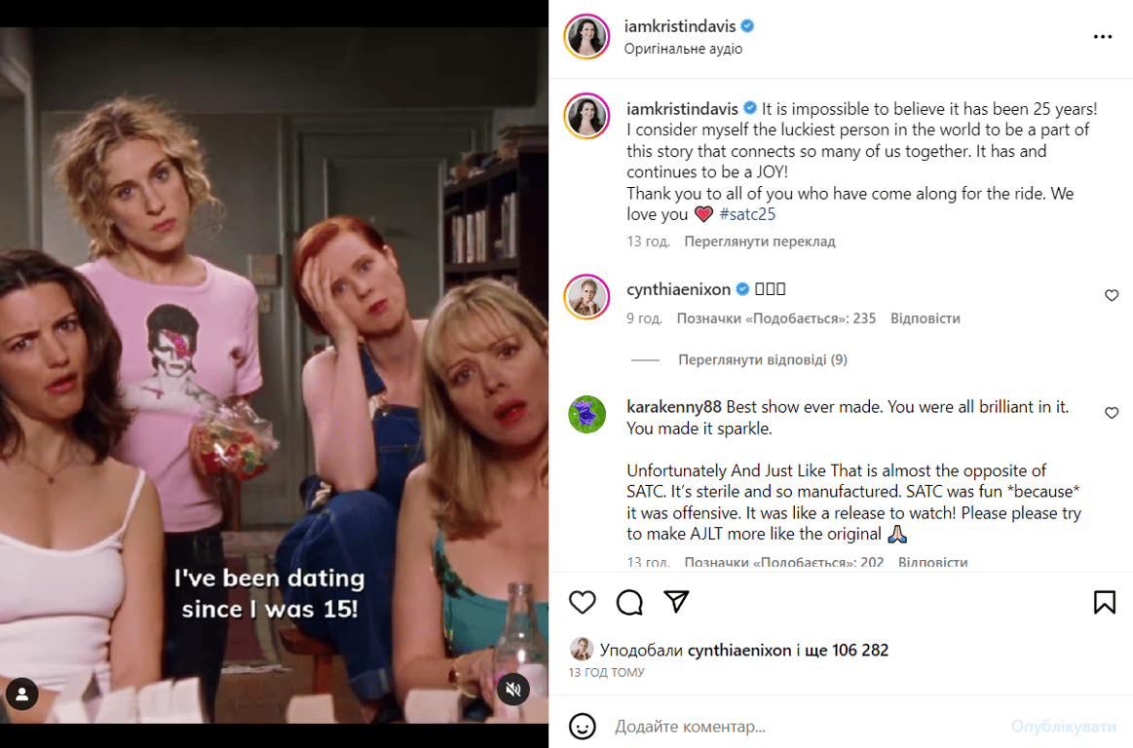Show tagged people in video
The image size is (1133, 748).
22,693
